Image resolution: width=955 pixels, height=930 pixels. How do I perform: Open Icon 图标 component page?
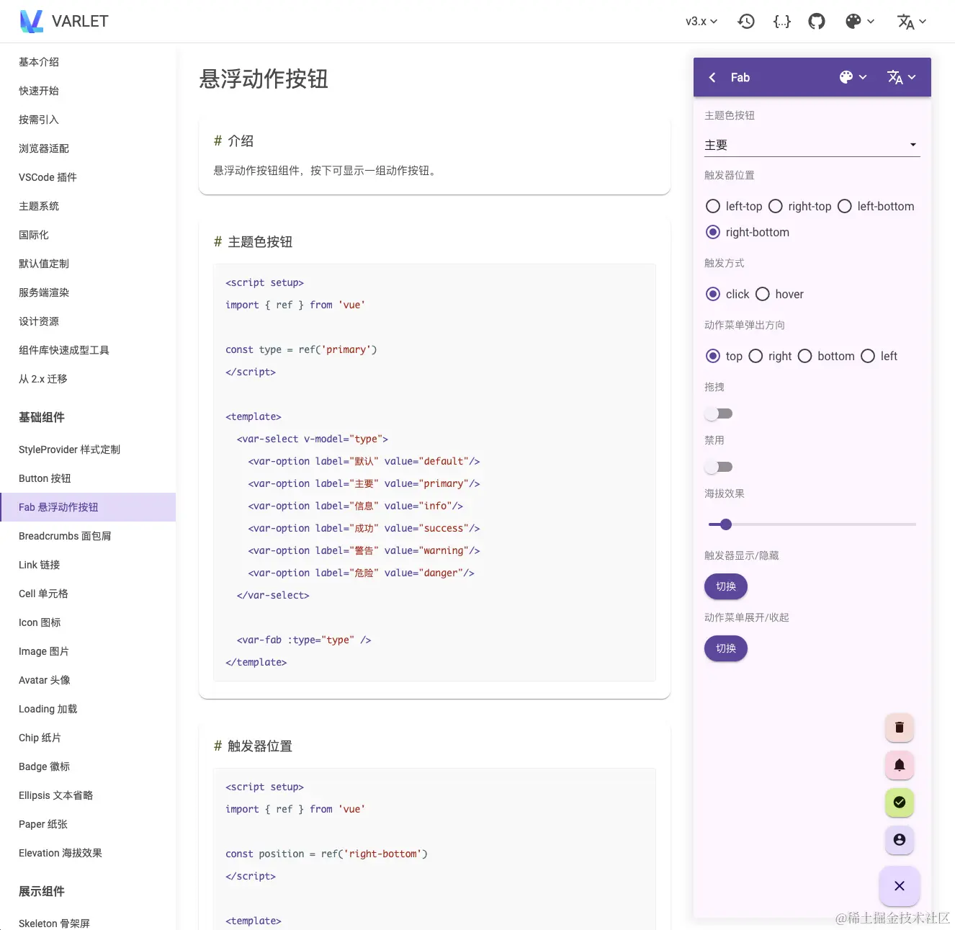pos(88,622)
